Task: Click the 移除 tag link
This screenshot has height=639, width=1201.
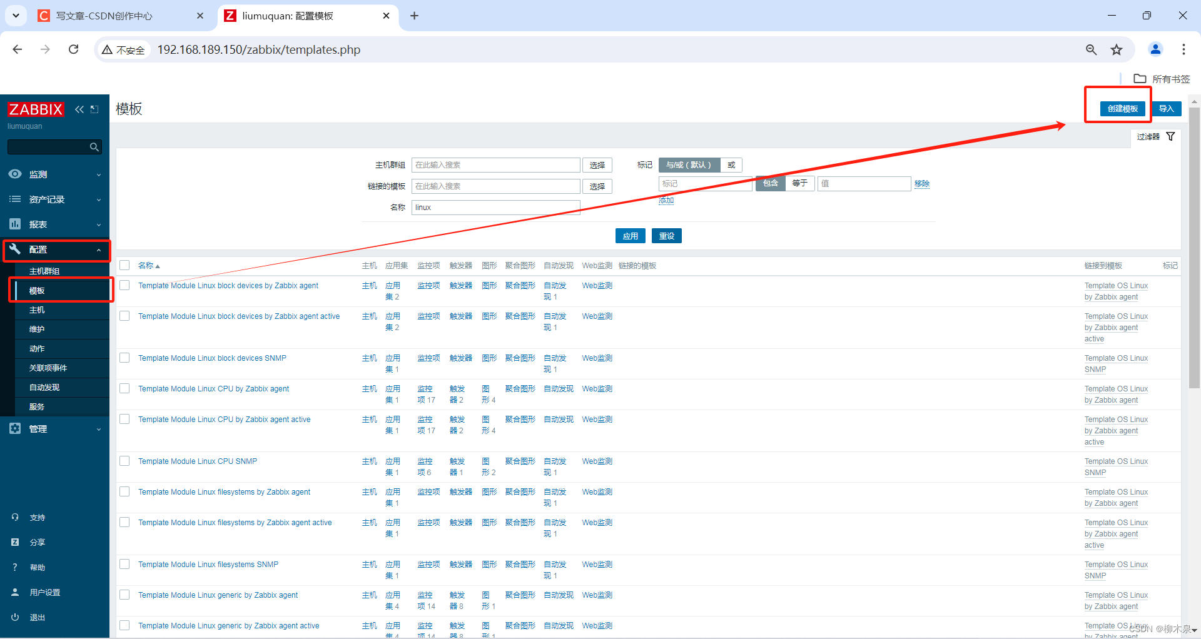Action: click(922, 184)
